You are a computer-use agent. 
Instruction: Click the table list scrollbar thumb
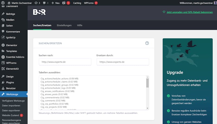(x=147, y=83)
